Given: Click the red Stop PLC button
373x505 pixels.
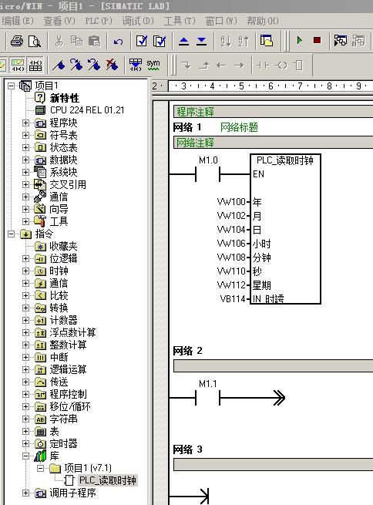Looking at the screenshot, I should [x=317, y=41].
